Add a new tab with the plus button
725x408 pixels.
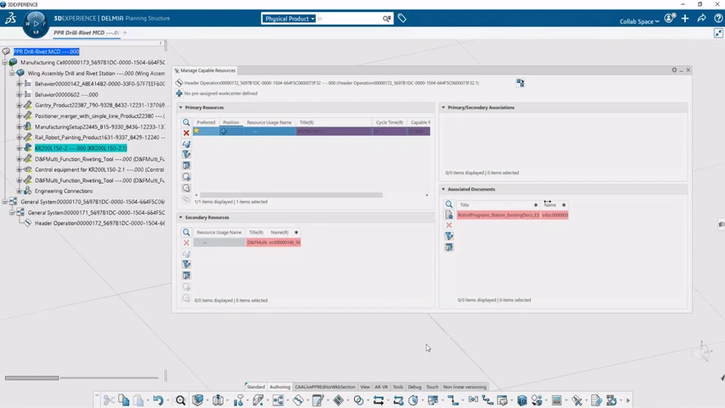click(125, 32)
